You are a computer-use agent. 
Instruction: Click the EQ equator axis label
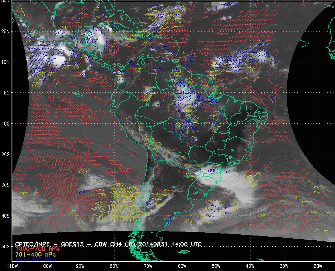[x=7, y=93]
